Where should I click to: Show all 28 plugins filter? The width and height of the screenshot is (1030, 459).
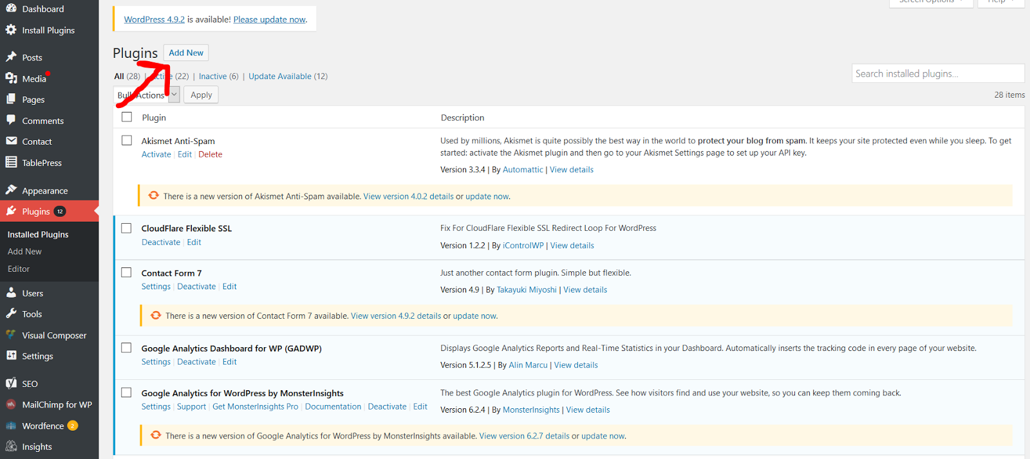(127, 76)
